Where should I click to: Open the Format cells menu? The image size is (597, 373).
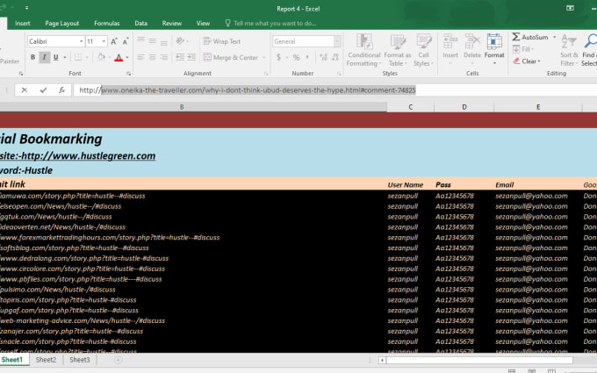tap(494, 48)
